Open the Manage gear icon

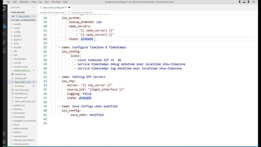pos(4,142)
